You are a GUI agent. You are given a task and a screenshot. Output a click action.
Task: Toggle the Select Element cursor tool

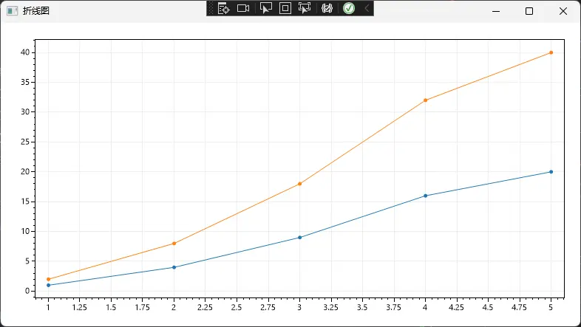coord(266,8)
